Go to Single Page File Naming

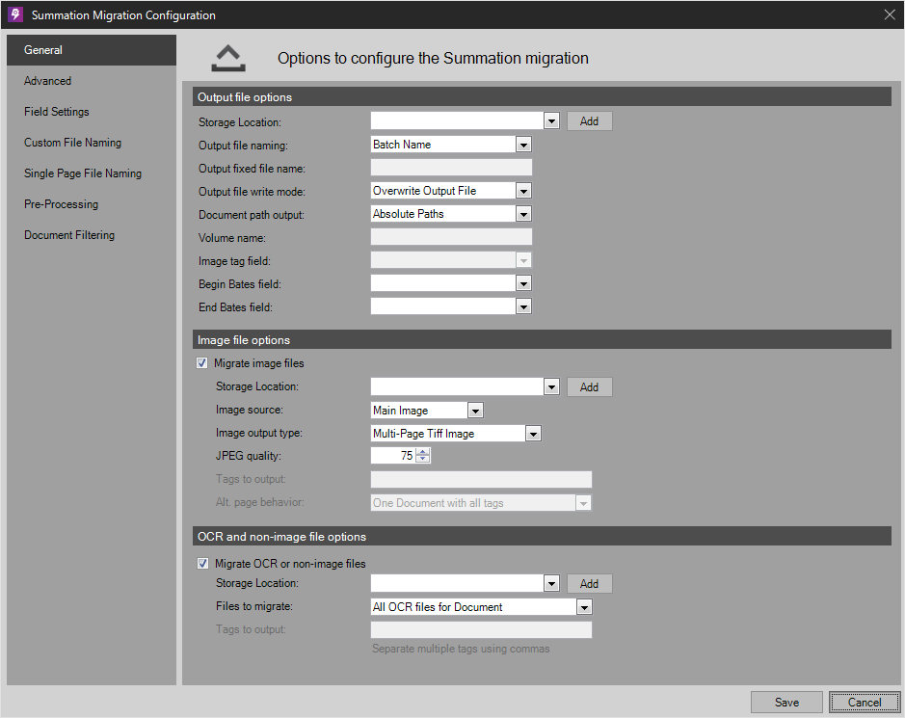tap(92, 173)
